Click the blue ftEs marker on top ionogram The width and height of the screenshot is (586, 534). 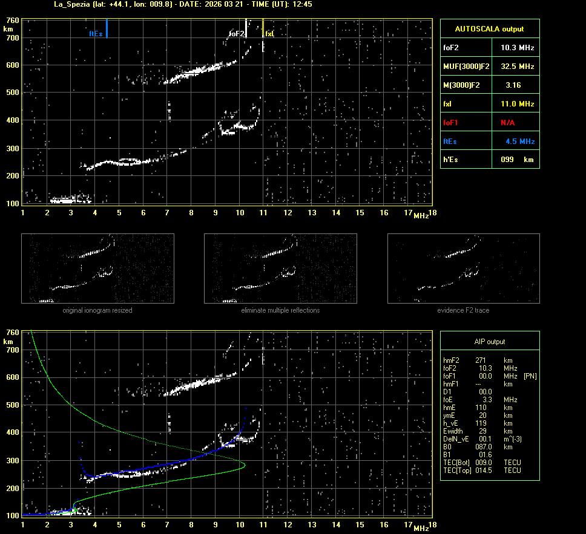(x=107, y=28)
